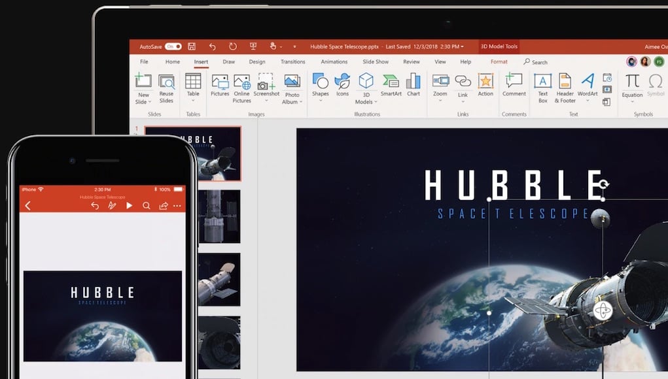
Task: Open the Animations tab
Action: (334, 61)
